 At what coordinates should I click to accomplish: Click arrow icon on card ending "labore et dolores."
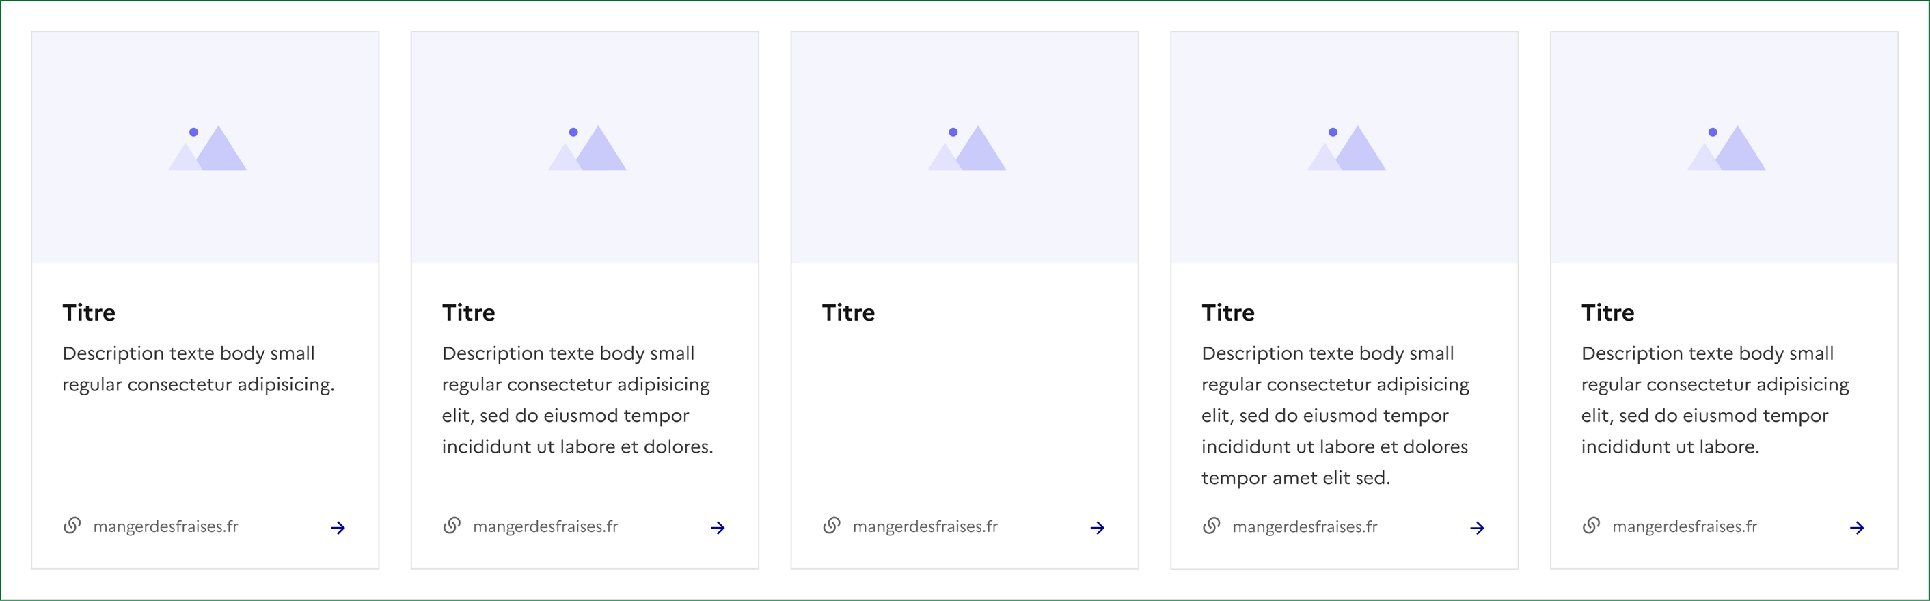718,528
